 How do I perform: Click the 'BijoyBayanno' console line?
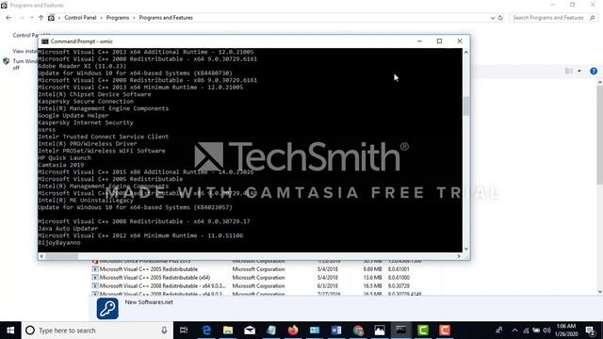coord(59,243)
